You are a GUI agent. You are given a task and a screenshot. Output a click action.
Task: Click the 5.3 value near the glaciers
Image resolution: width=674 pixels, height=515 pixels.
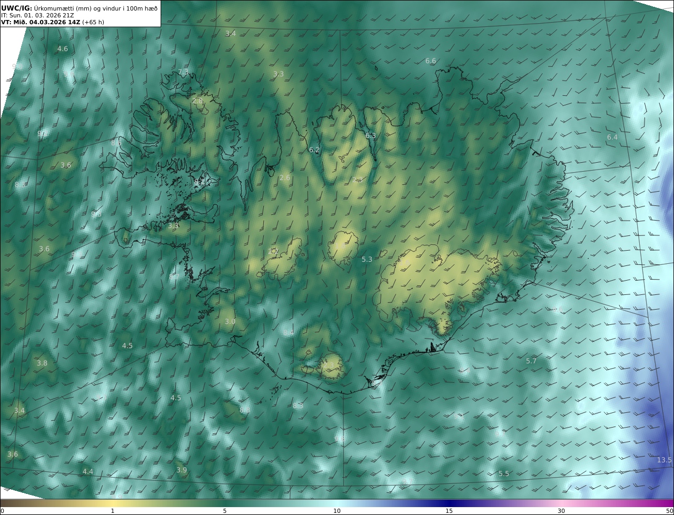(x=367, y=260)
